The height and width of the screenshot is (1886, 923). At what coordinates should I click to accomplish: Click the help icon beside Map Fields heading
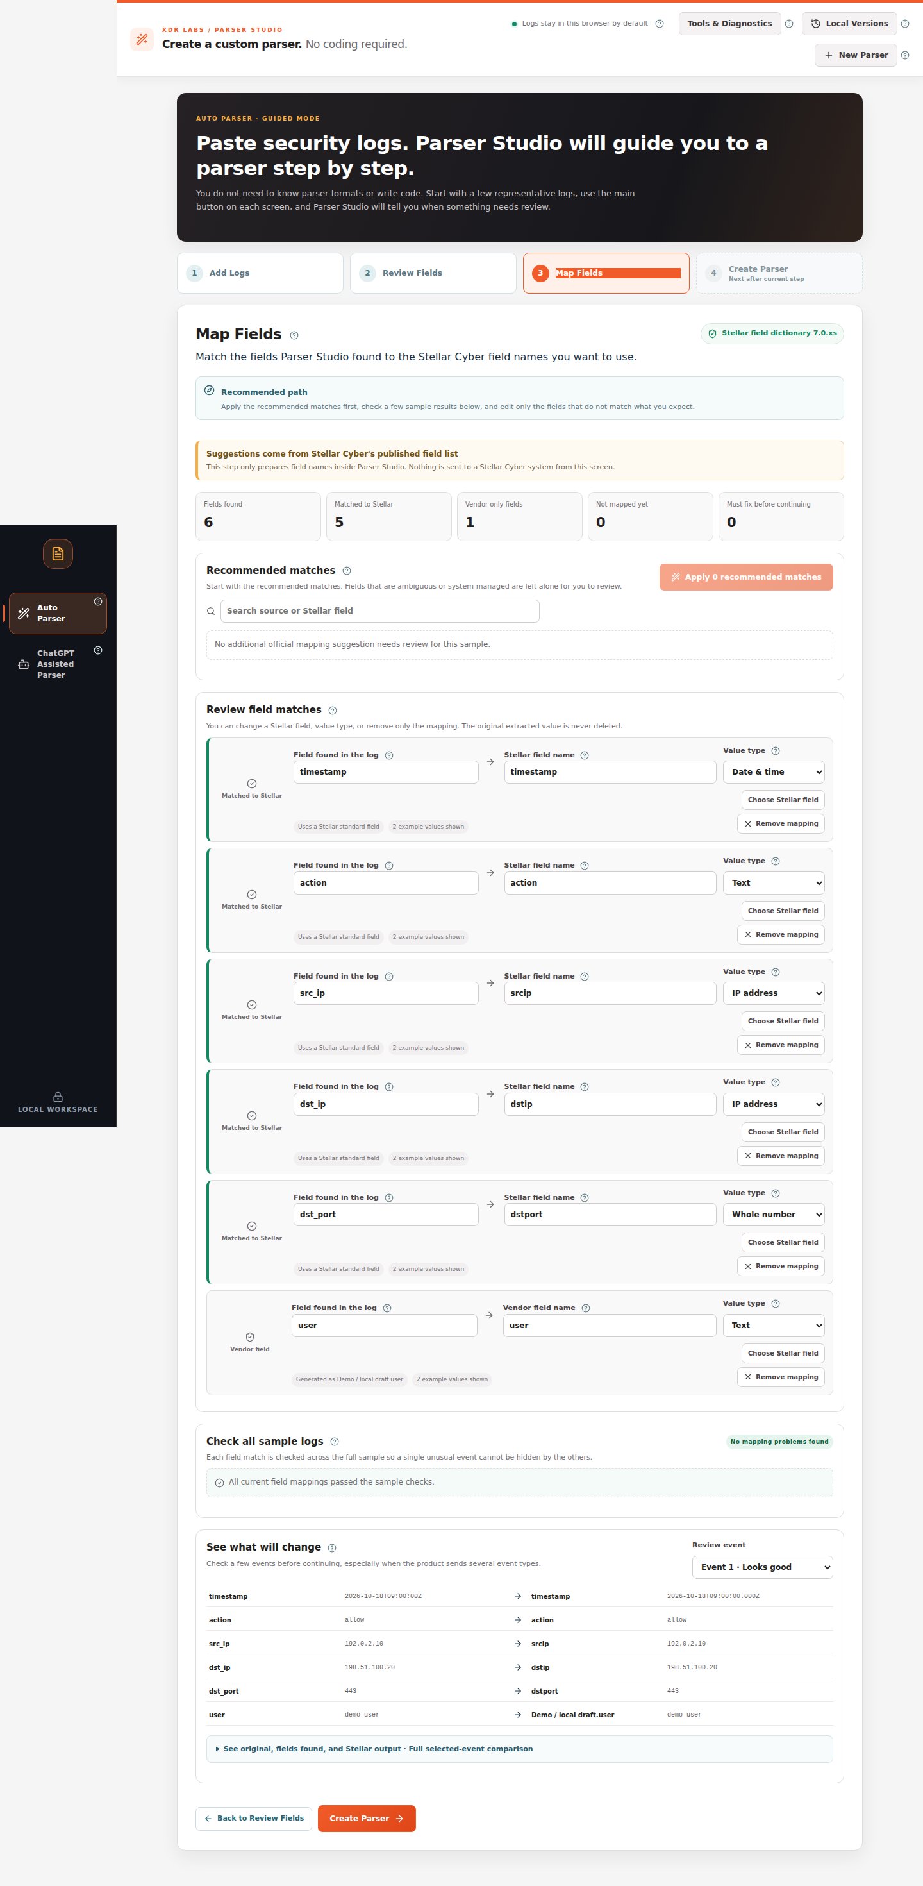tap(294, 335)
